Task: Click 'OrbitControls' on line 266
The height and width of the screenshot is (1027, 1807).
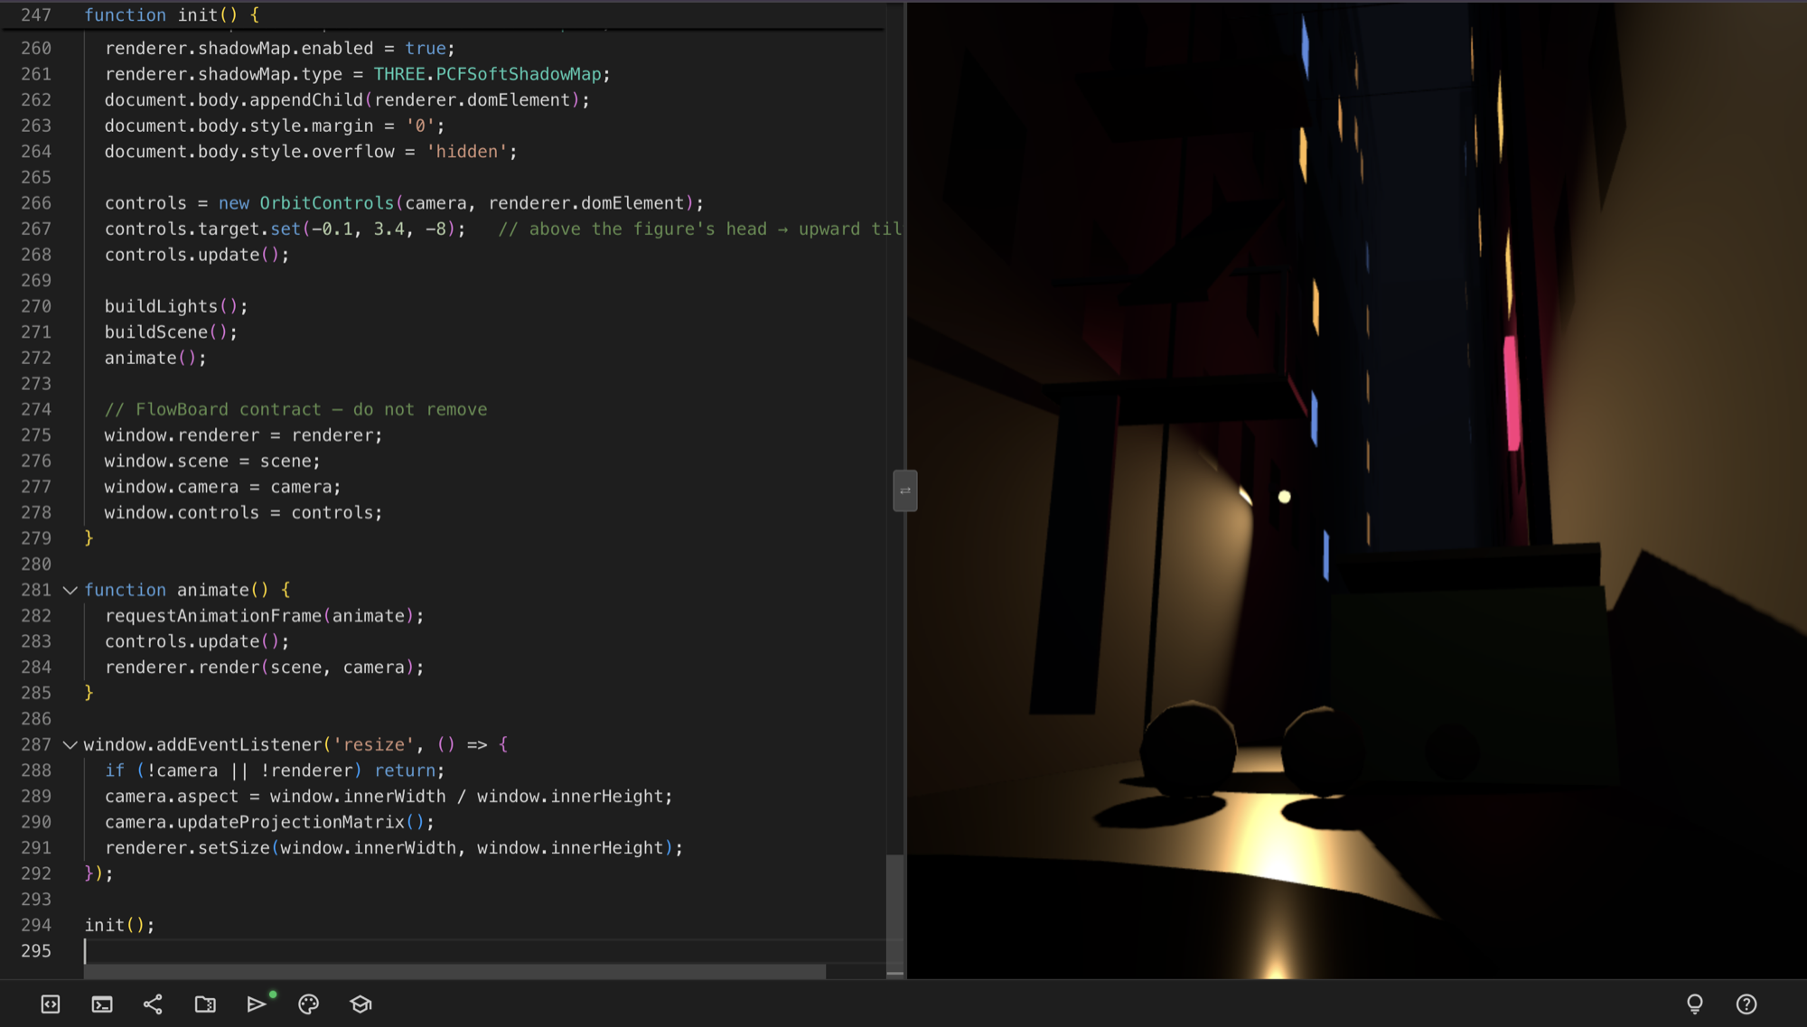Action: pos(327,203)
